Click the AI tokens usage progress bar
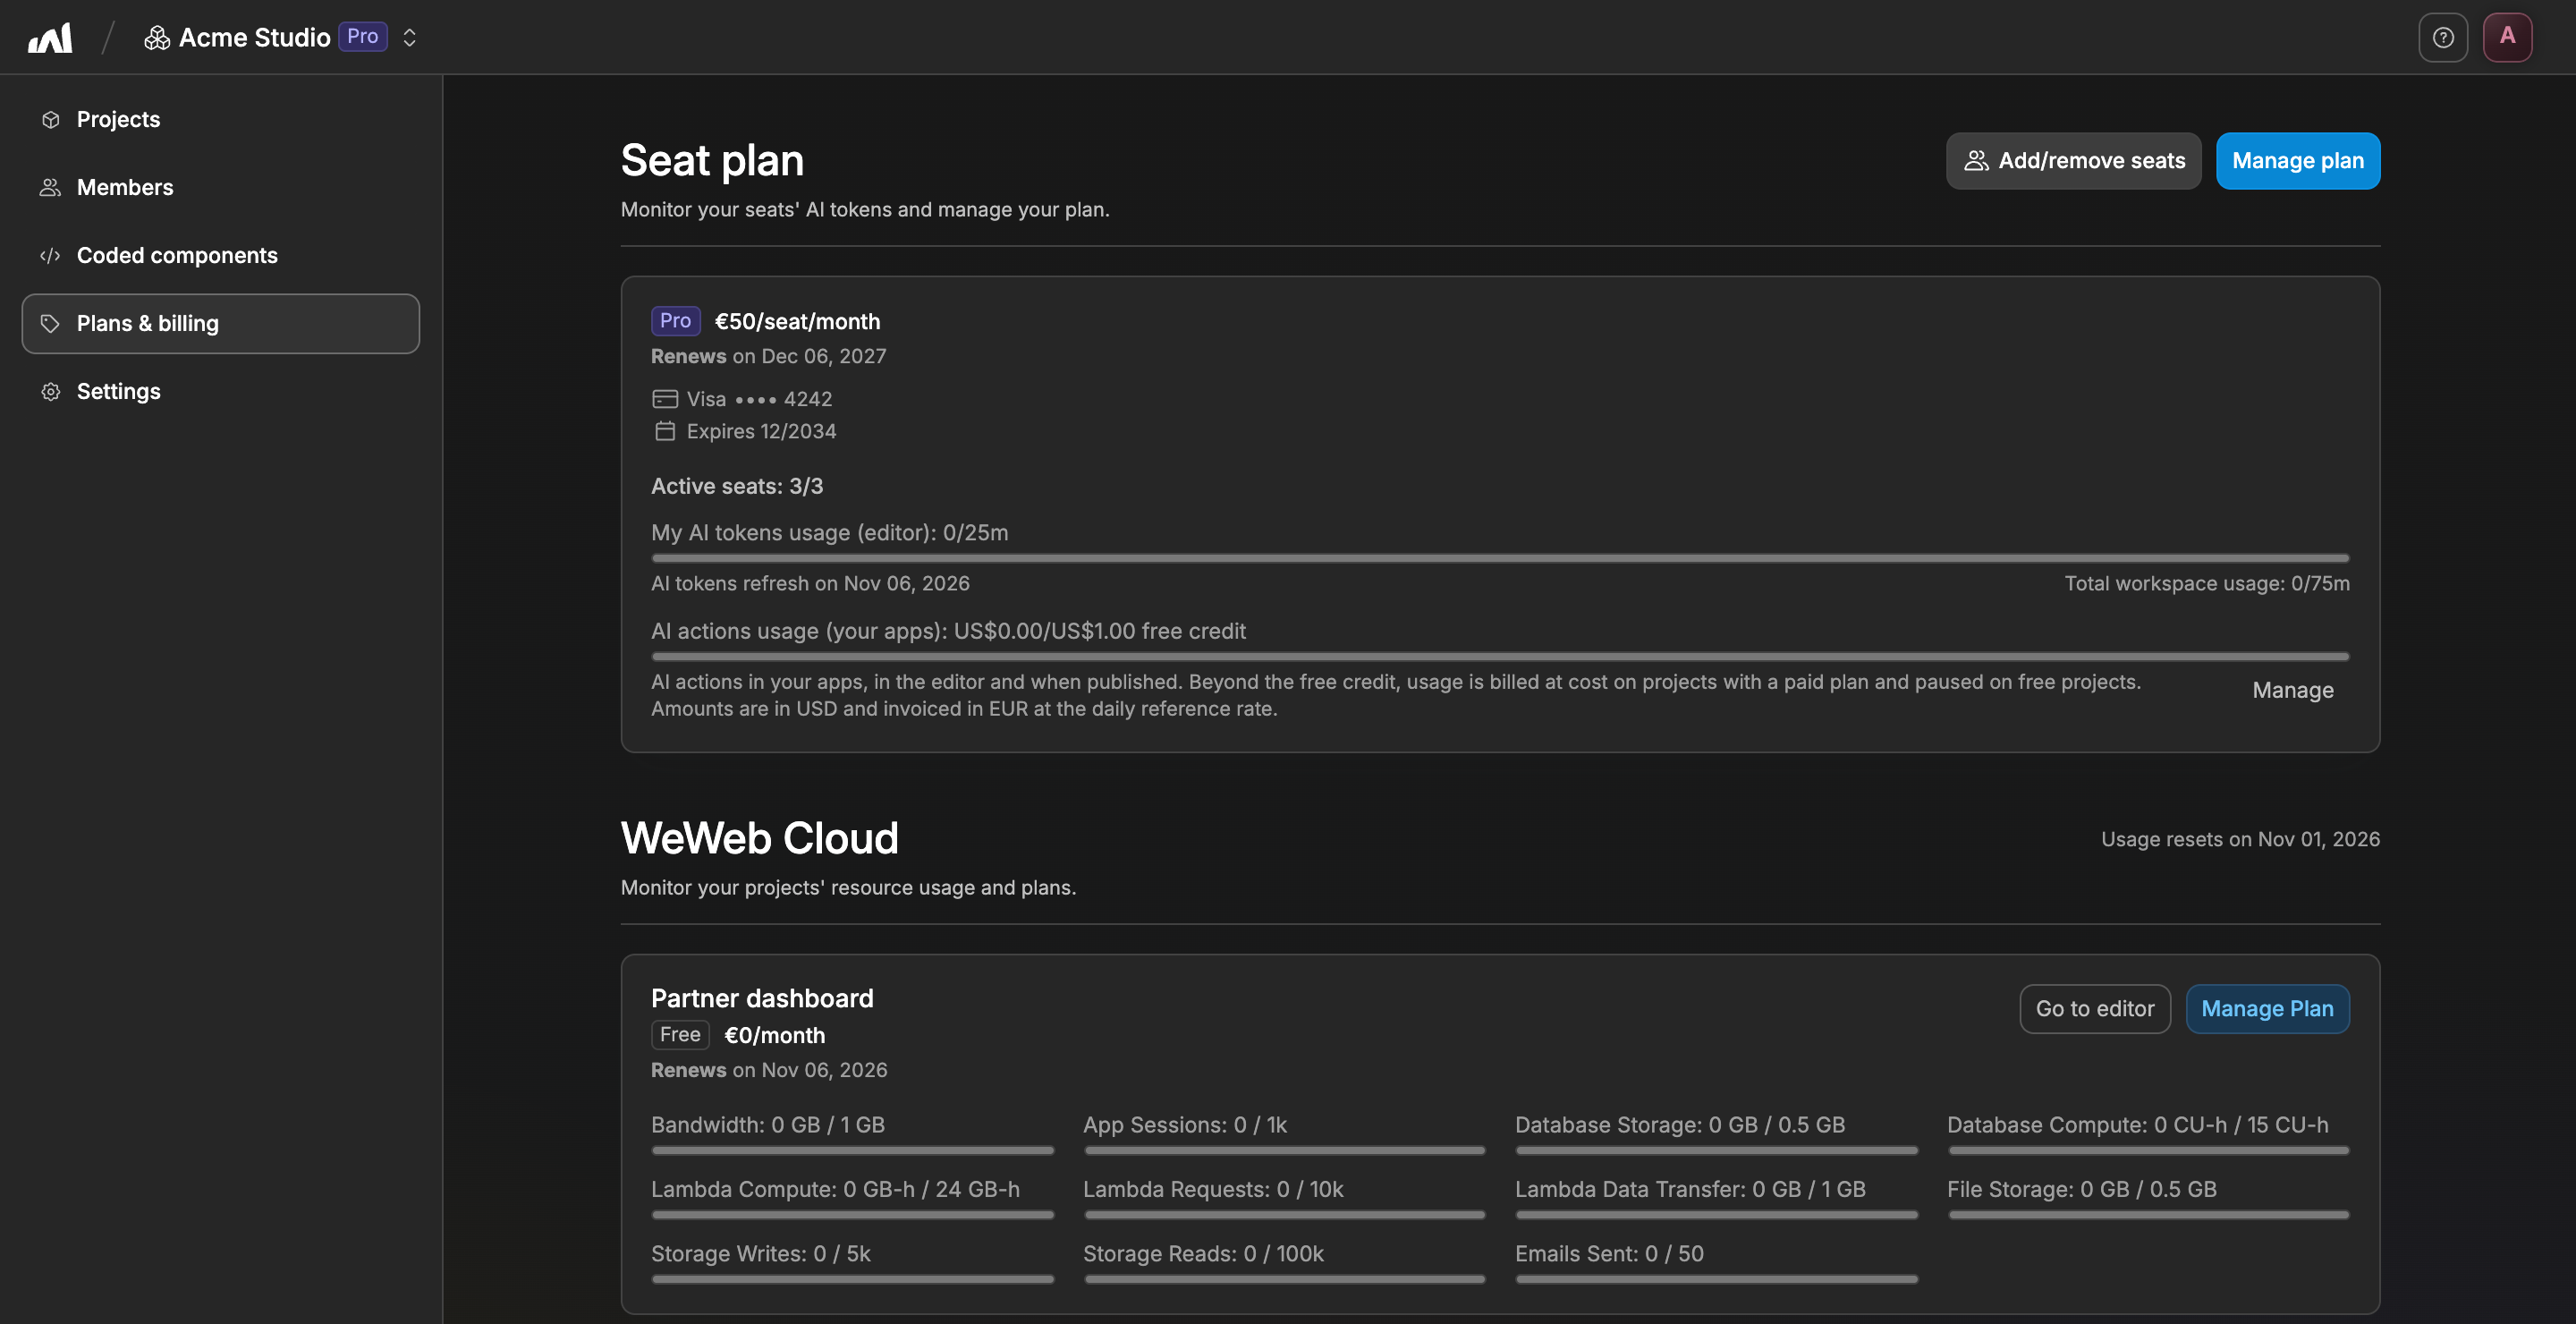The width and height of the screenshot is (2576, 1324). click(x=1500, y=558)
